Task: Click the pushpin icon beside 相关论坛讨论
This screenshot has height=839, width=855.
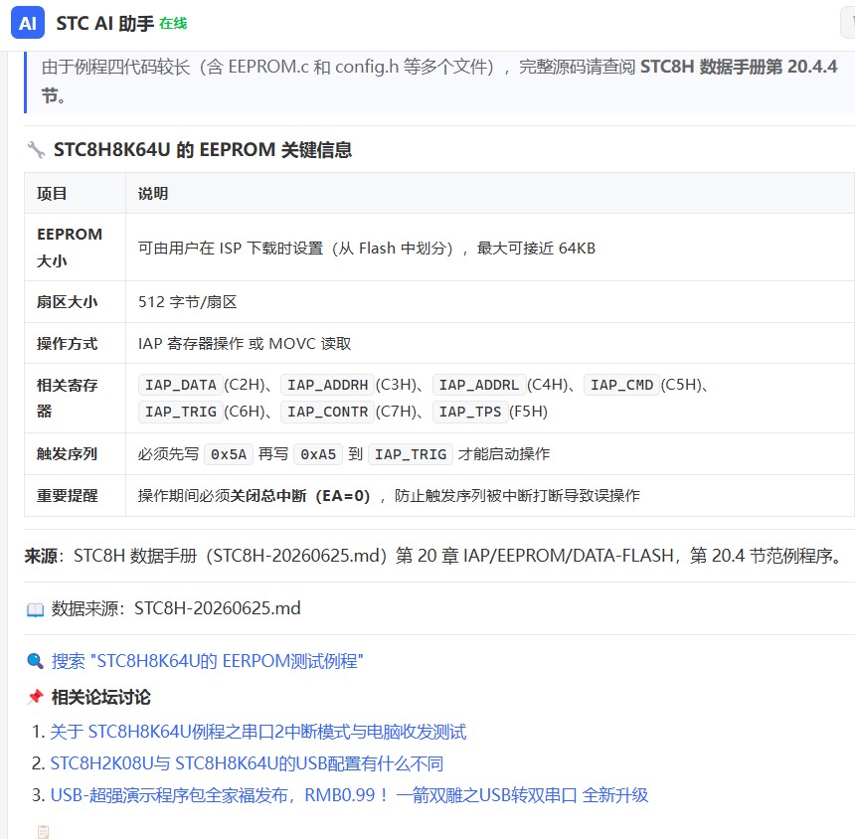Action: (x=36, y=697)
